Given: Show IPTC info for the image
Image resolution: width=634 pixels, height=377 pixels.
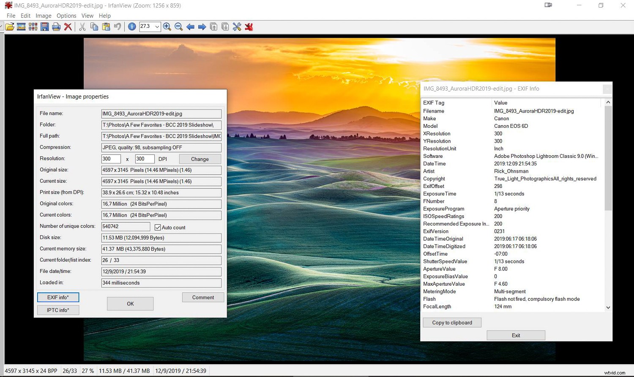Looking at the screenshot, I should point(58,310).
